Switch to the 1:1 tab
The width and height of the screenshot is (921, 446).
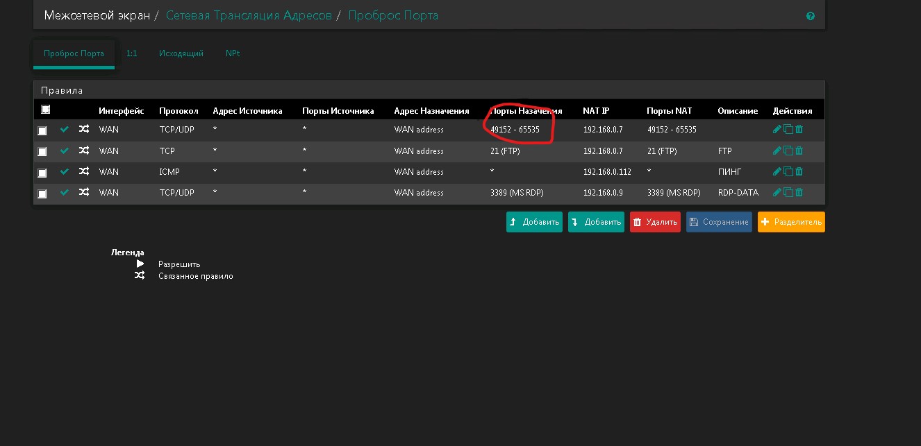(131, 53)
